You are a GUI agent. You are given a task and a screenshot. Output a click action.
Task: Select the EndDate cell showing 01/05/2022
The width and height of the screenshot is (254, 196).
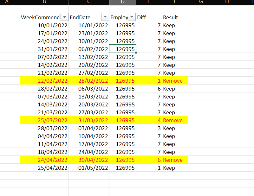tap(89, 168)
